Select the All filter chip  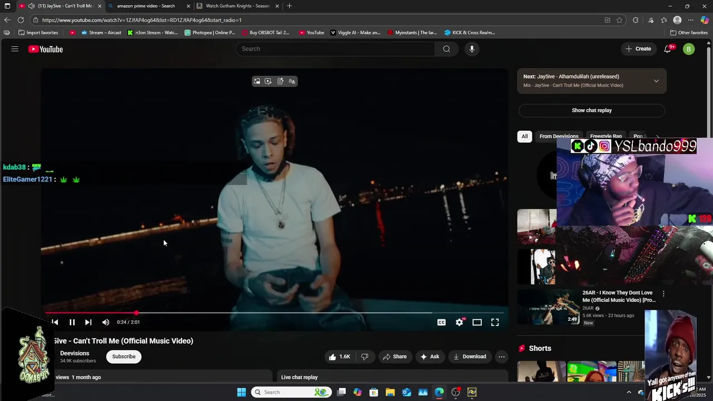click(524, 136)
